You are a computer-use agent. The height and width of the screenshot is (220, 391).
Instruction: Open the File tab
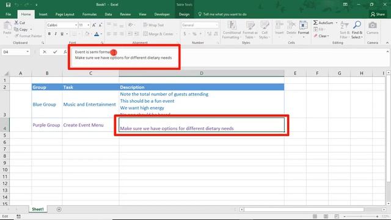click(x=8, y=14)
